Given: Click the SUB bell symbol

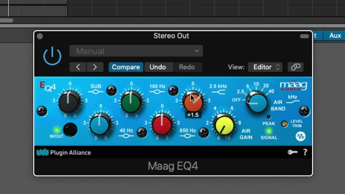Looking at the screenshot, I should [x=96, y=92].
